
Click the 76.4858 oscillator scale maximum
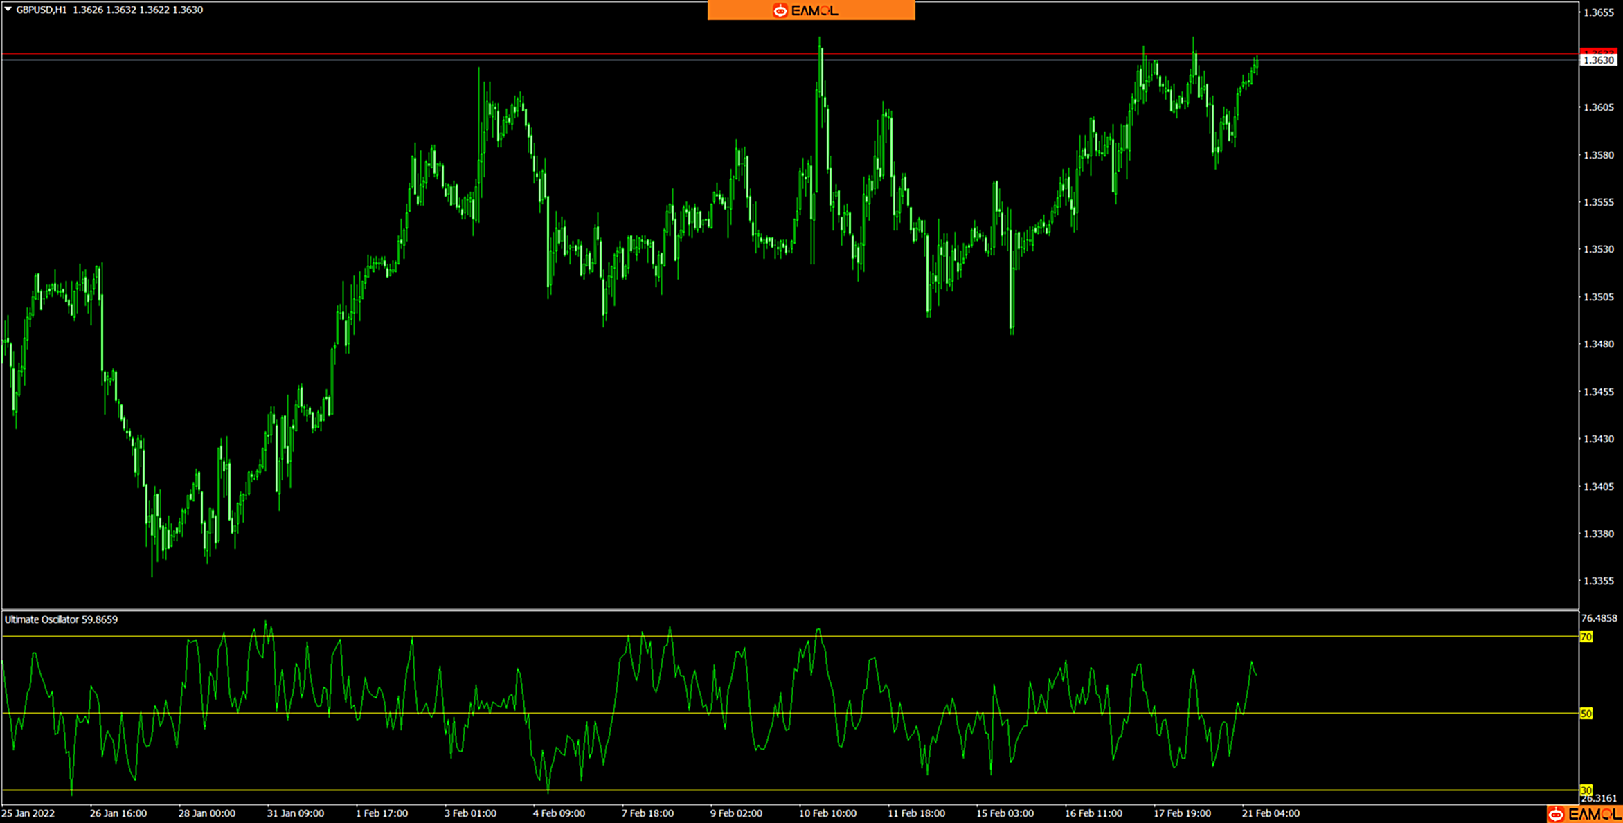click(x=1599, y=618)
